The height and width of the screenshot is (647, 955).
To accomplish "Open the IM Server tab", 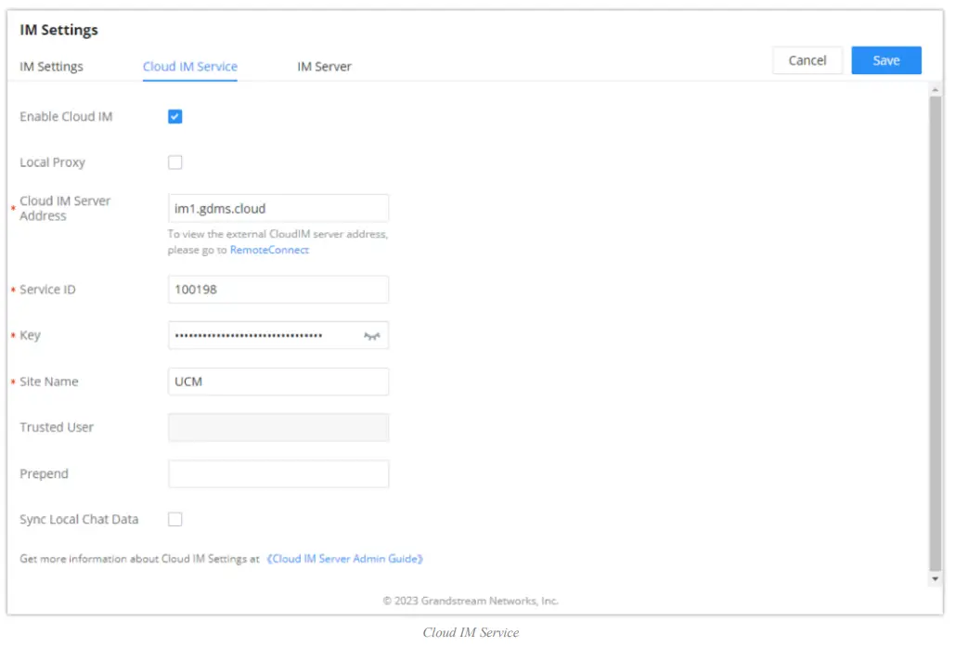I will tap(324, 67).
